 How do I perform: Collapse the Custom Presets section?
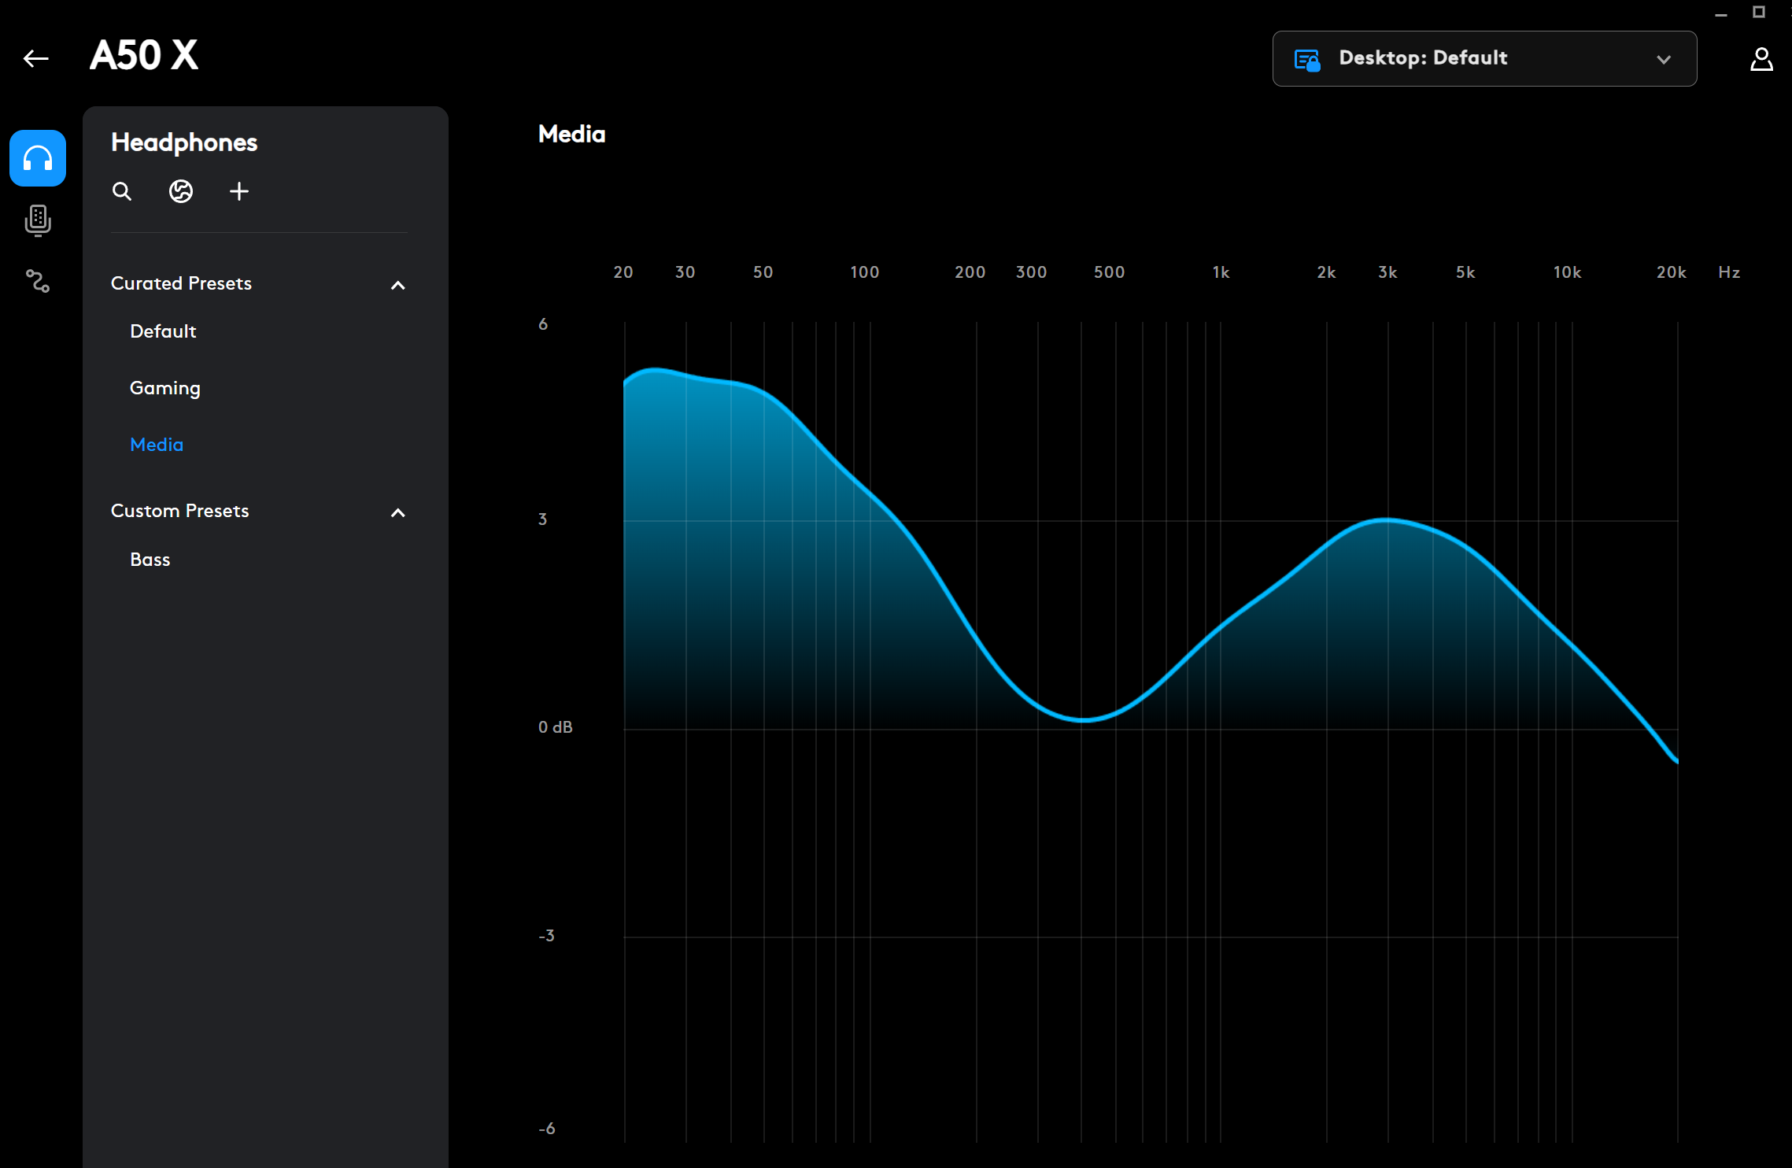[x=398, y=512]
